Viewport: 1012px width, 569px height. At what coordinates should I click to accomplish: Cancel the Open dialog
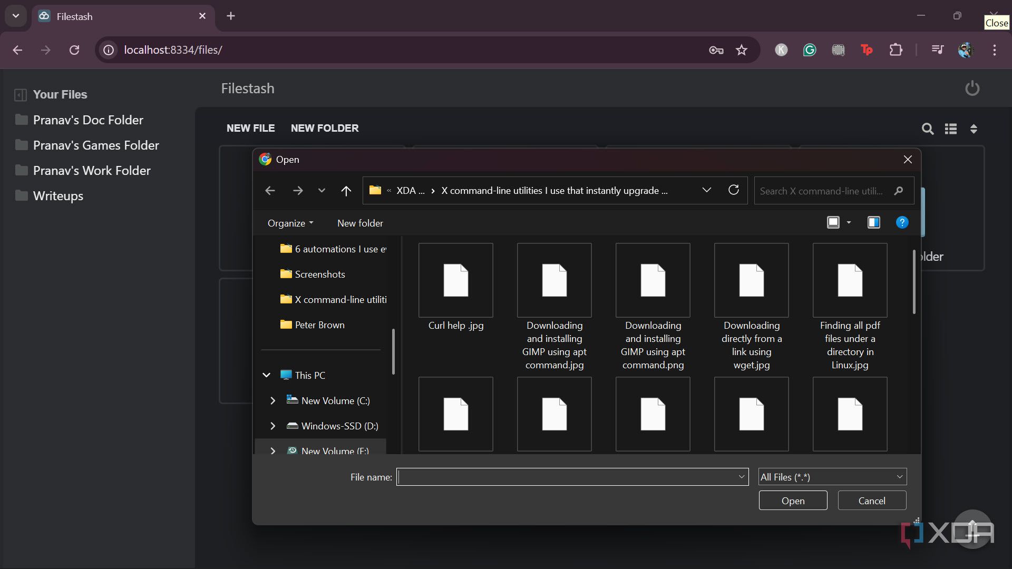tap(872, 501)
